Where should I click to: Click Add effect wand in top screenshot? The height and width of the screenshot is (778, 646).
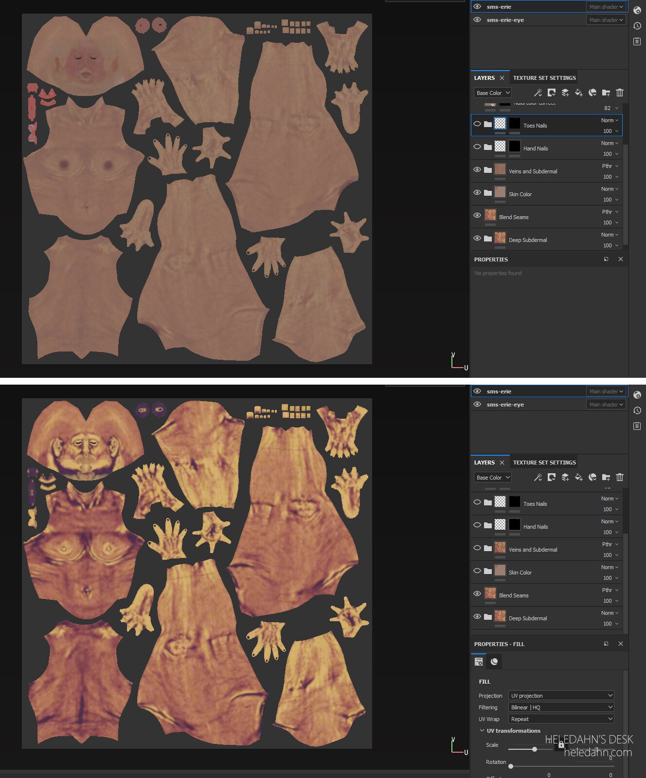(x=538, y=93)
